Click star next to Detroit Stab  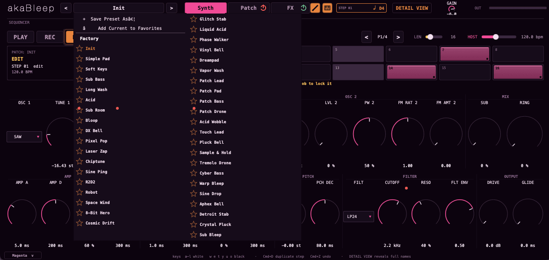click(194, 214)
